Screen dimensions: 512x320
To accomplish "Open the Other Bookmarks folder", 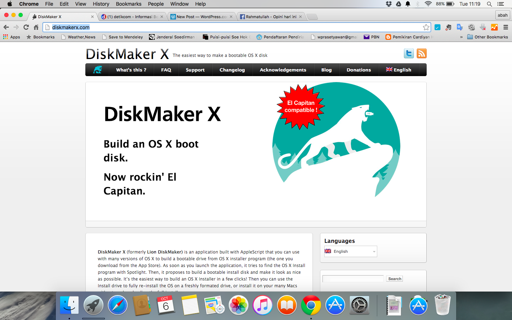I will click(487, 37).
